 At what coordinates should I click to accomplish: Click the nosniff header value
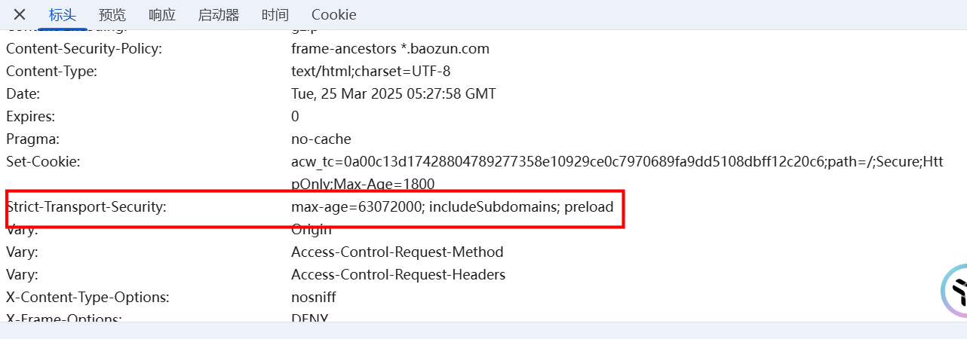(x=314, y=298)
